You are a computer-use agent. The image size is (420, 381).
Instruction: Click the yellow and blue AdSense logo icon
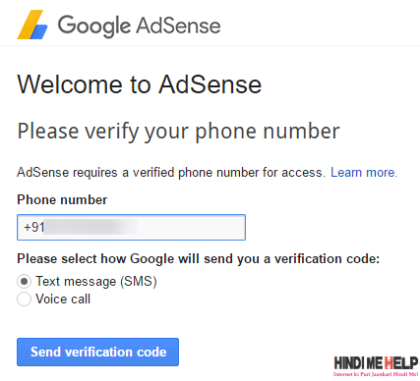(x=32, y=25)
